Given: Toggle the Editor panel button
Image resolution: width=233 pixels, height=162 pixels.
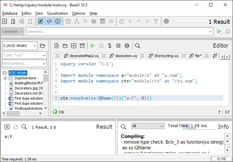Looking at the screenshot, I should point(41,21).
